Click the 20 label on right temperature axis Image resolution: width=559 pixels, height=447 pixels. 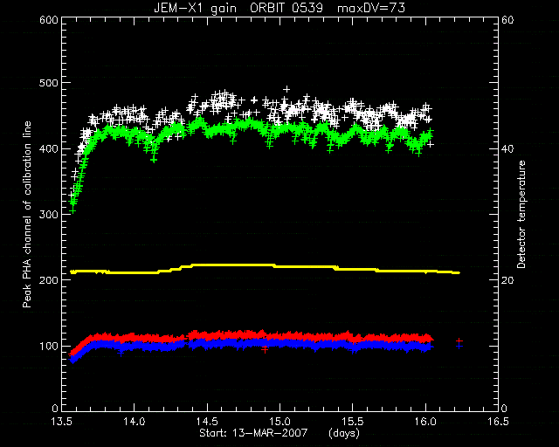(x=507, y=280)
